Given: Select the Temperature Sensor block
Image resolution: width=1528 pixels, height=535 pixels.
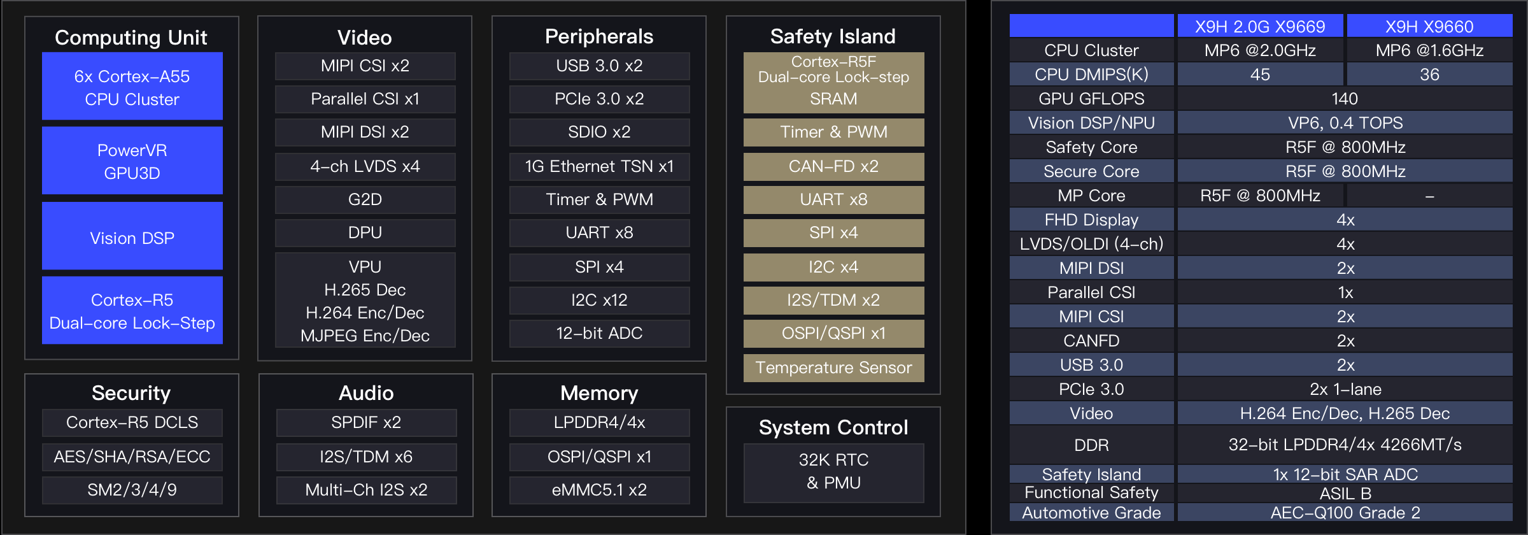Looking at the screenshot, I should tap(833, 367).
